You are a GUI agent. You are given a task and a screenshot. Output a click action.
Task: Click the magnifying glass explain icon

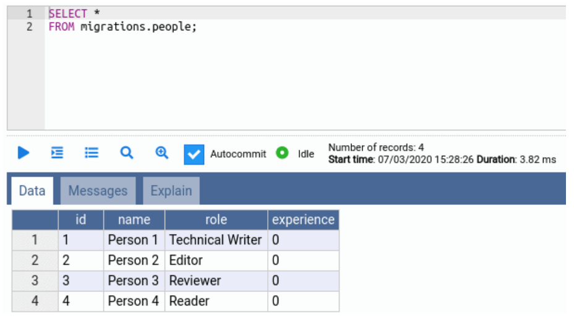(x=127, y=153)
